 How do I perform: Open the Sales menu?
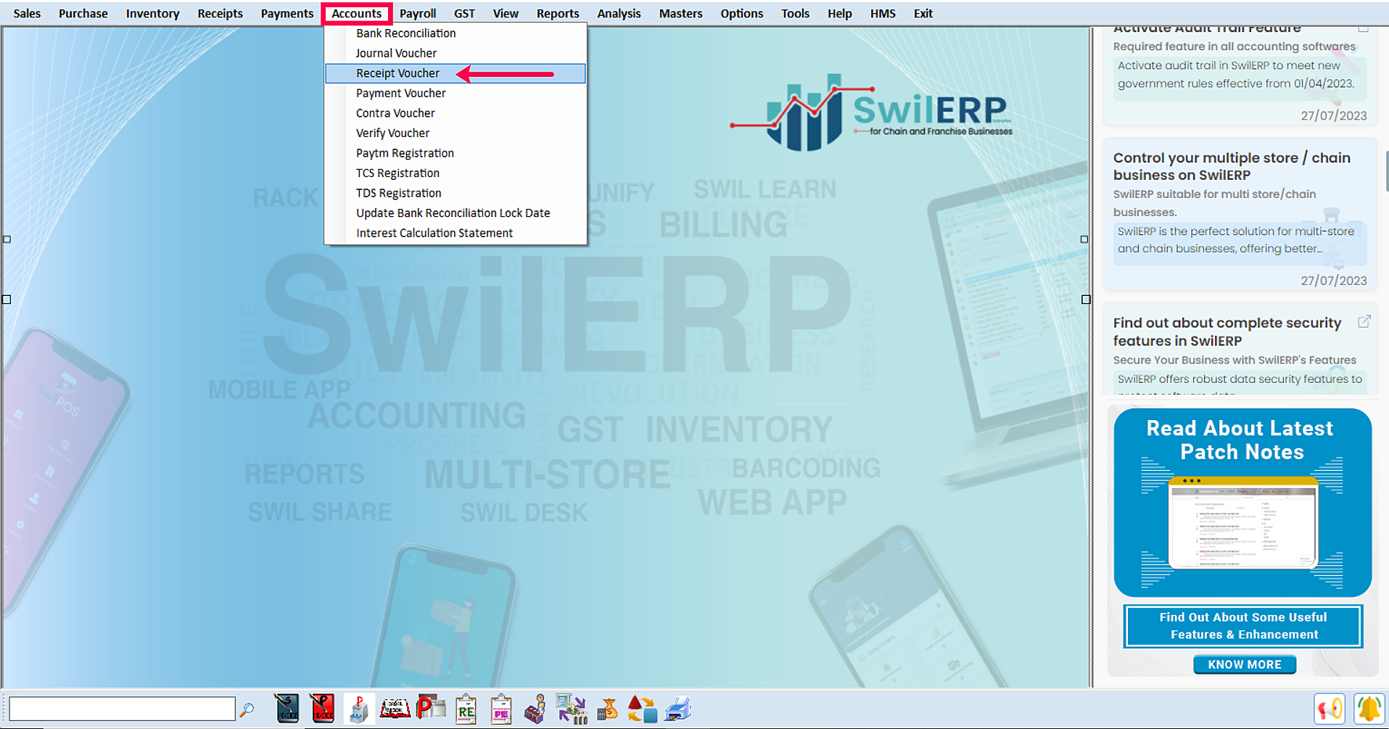[27, 13]
